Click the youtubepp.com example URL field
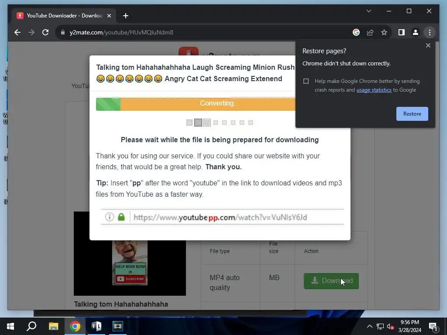Image resolution: width=447 pixels, height=335 pixels. [x=222, y=217]
